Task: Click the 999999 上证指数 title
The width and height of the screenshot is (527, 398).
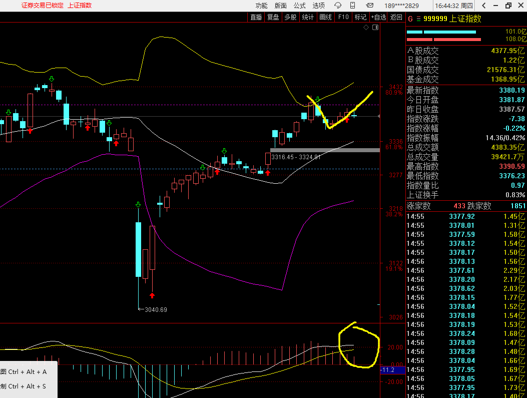Action: [452, 19]
